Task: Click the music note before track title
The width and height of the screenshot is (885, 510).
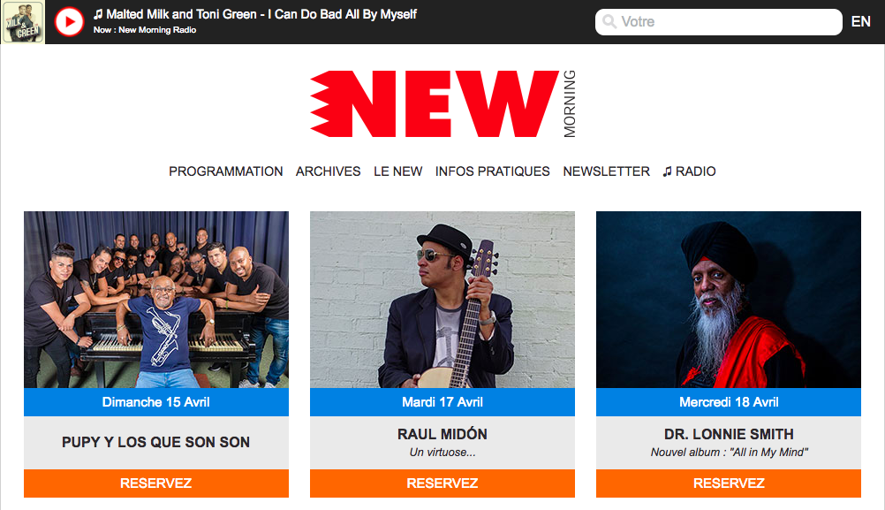Action: coord(98,14)
